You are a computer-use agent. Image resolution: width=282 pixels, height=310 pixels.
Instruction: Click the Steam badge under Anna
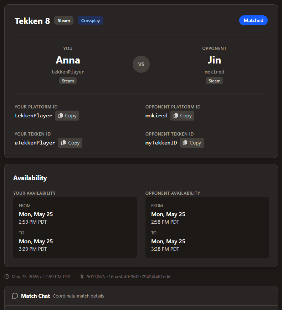click(x=68, y=81)
